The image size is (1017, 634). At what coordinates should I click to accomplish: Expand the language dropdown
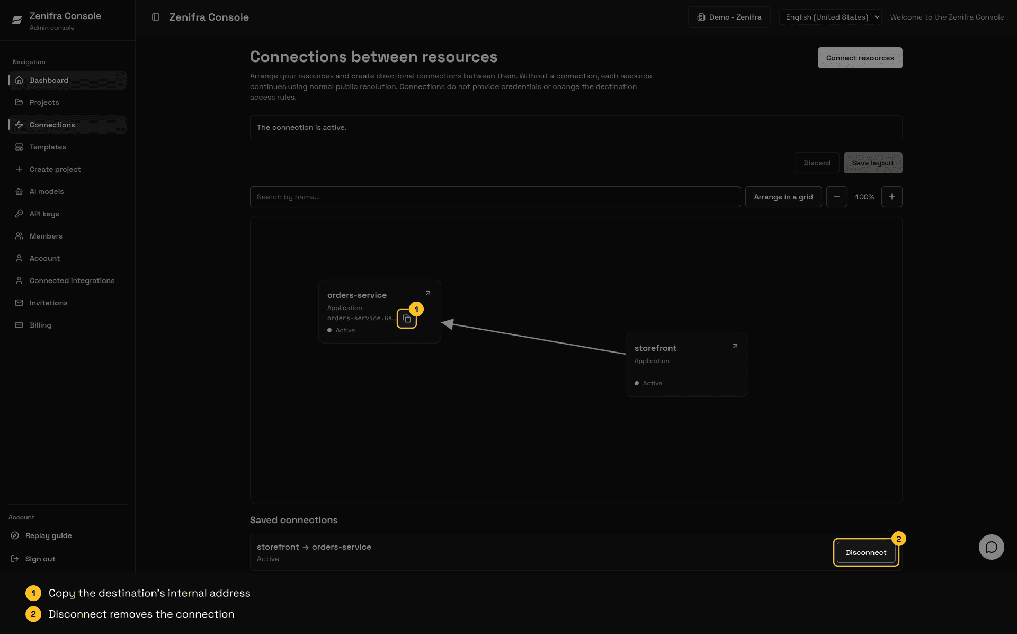[x=831, y=17]
